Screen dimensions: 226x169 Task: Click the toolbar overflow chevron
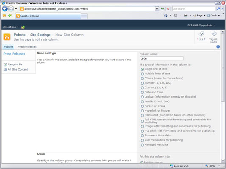pyautogui.click(x=223, y=14)
